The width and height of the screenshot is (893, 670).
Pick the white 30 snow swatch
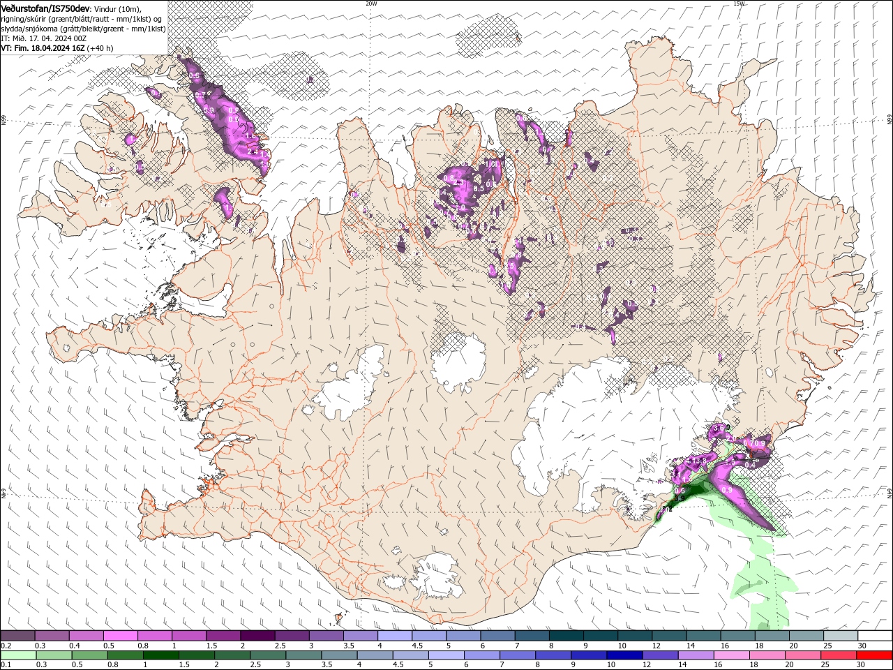coord(875,636)
